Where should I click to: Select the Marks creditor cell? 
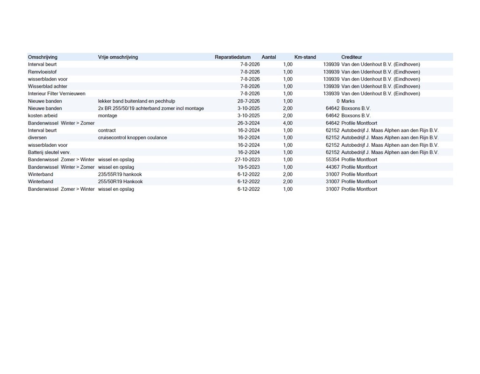[348, 101]
